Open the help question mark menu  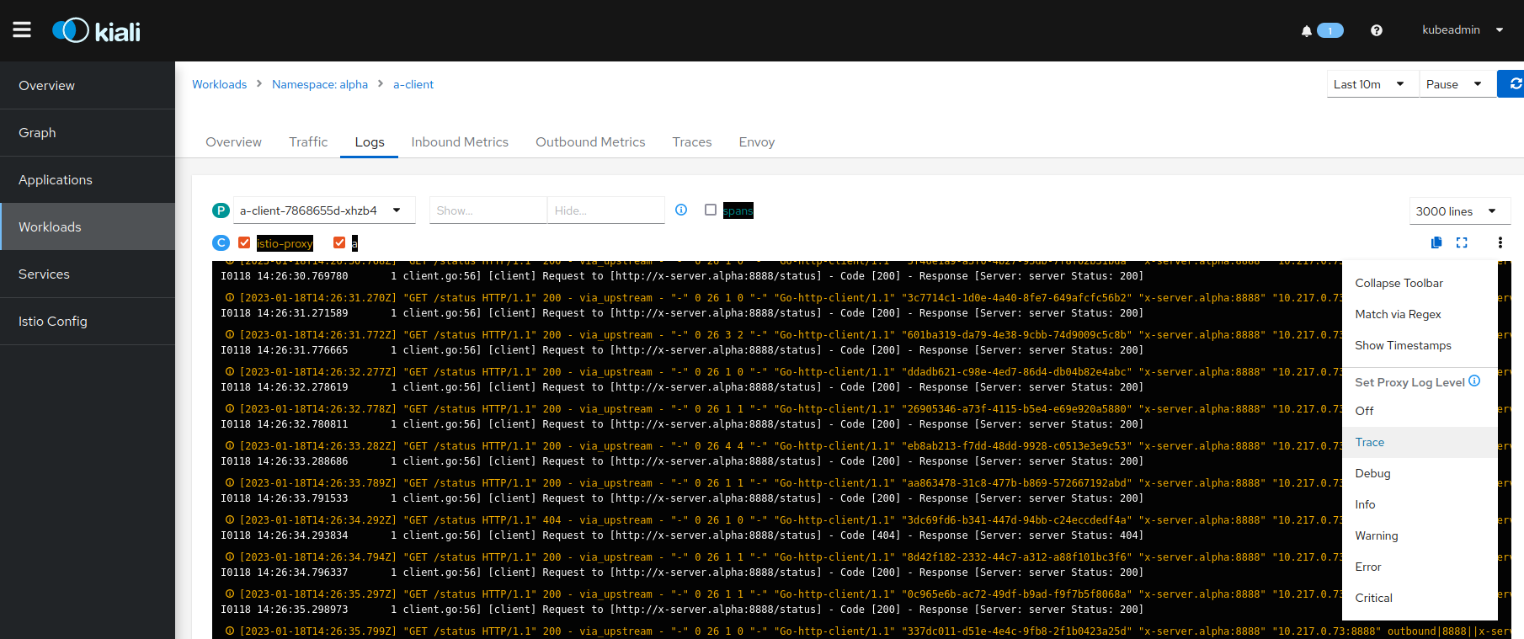click(x=1377, y=30)
